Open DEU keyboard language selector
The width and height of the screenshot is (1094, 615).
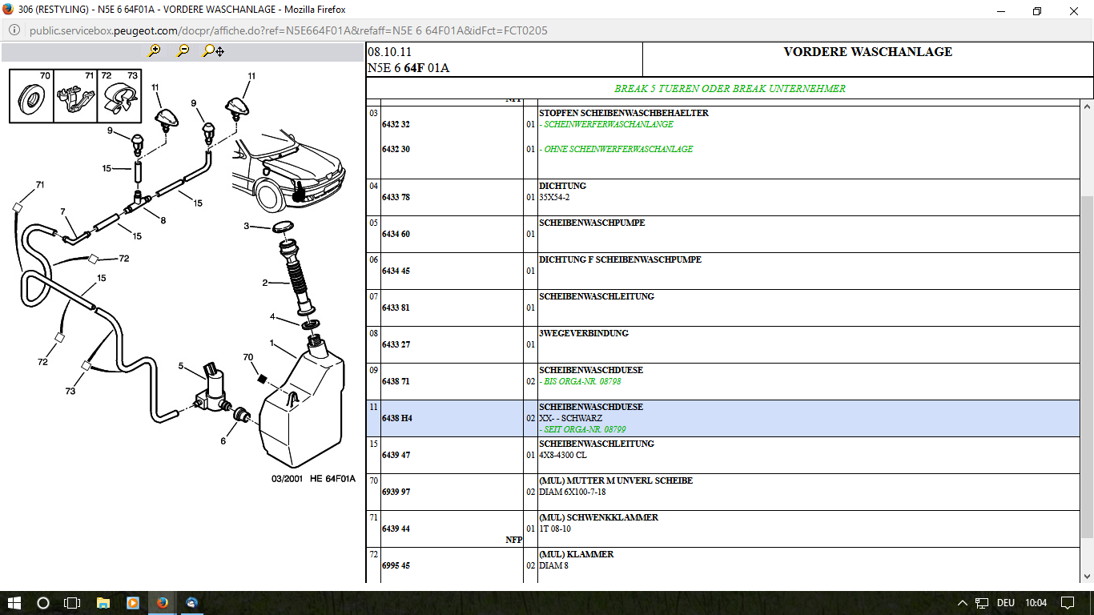[x=1005, y=603]
